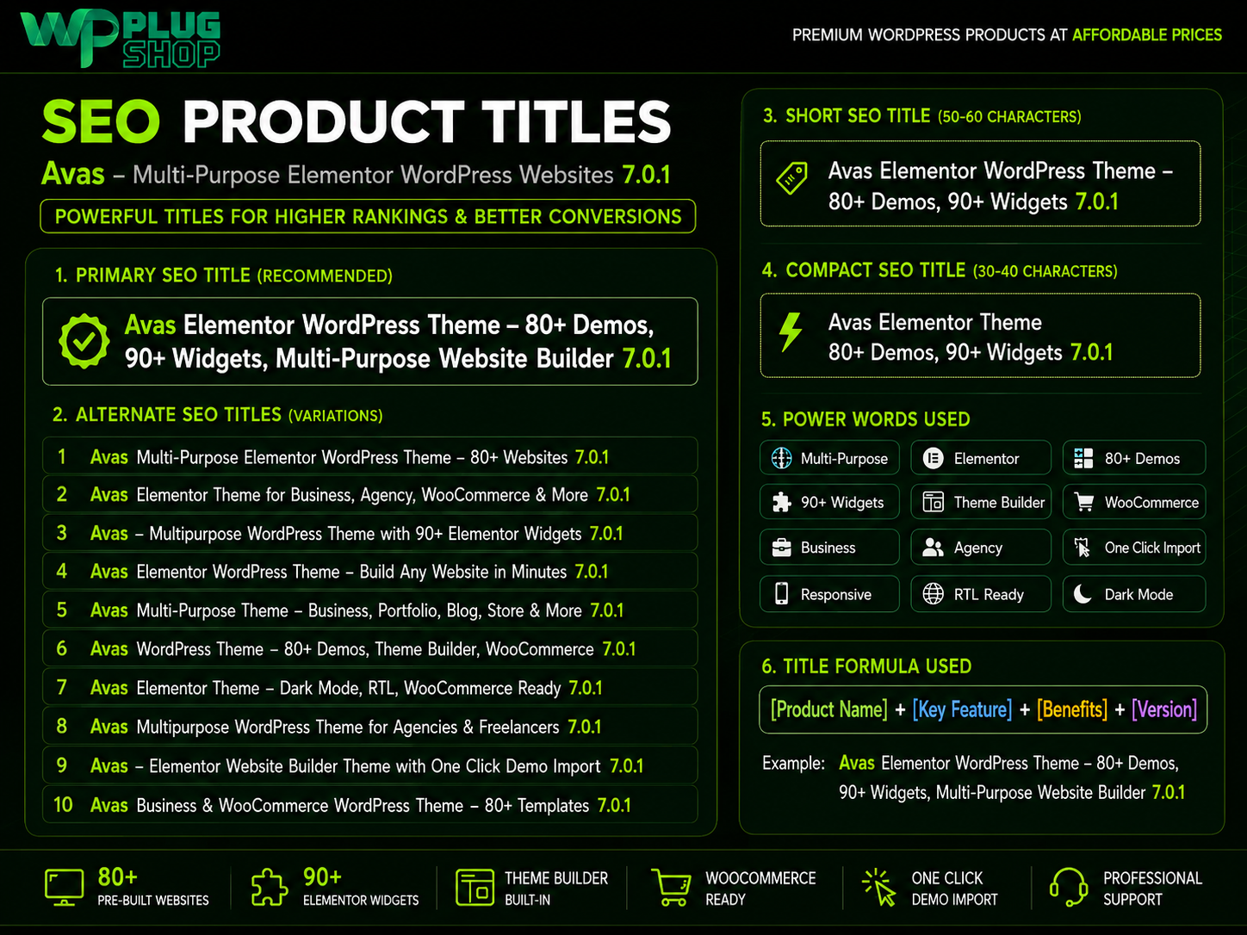Image resolution: width=1247 pixels, height=935 pixels.
Task: Click the verified checkmark badge icon
Action: (x=84, y=341)
